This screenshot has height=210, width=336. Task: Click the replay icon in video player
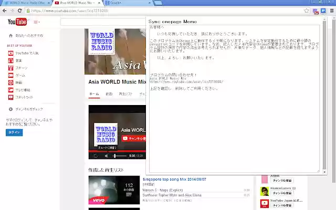96,156
